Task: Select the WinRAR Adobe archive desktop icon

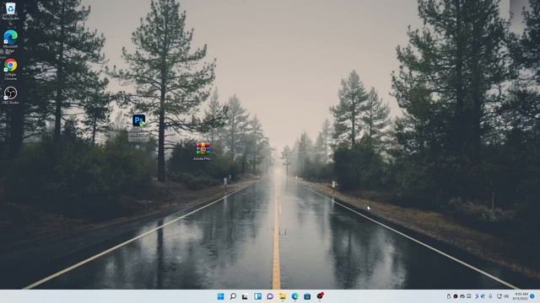Action: pyautogui.click(x=202, y=151)
